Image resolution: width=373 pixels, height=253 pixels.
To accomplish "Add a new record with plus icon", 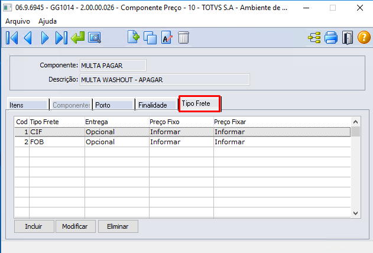I will pos(134,37).
